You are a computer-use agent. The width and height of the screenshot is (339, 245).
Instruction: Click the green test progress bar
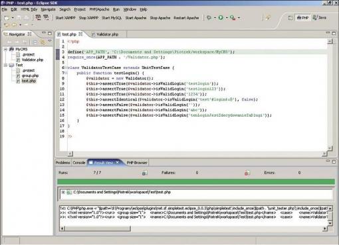click(196, 181)
